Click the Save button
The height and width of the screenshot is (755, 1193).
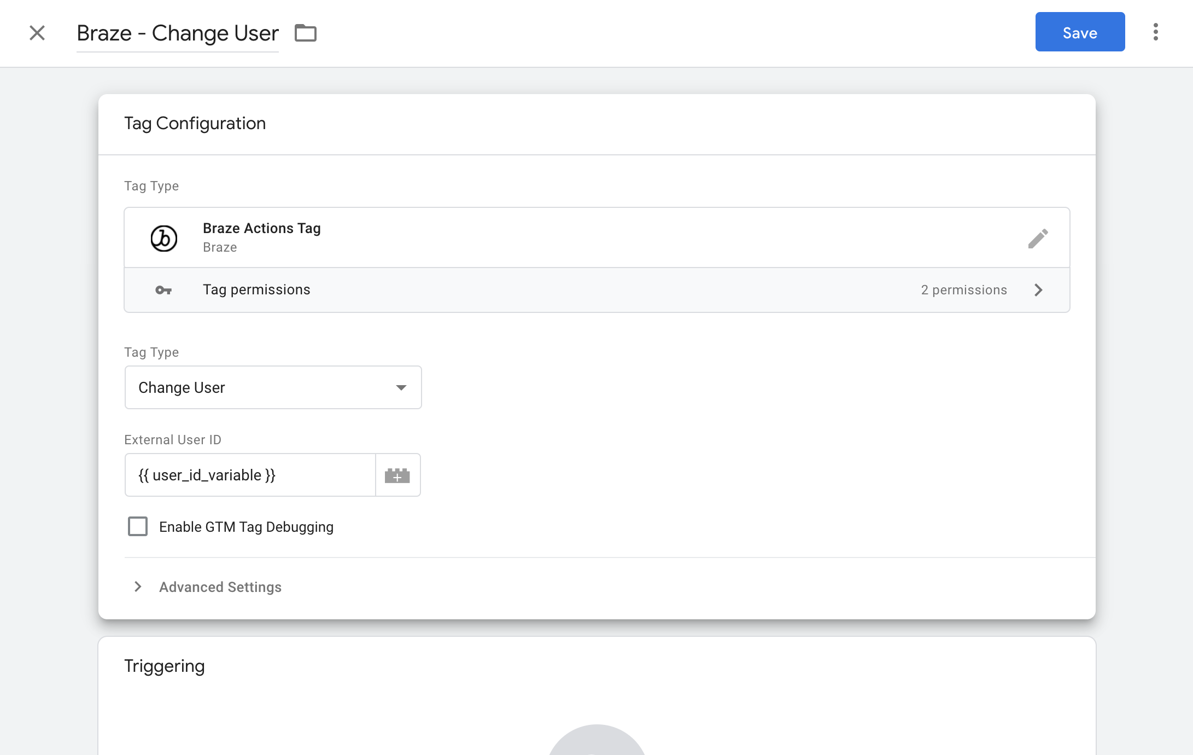point(1079,32)
